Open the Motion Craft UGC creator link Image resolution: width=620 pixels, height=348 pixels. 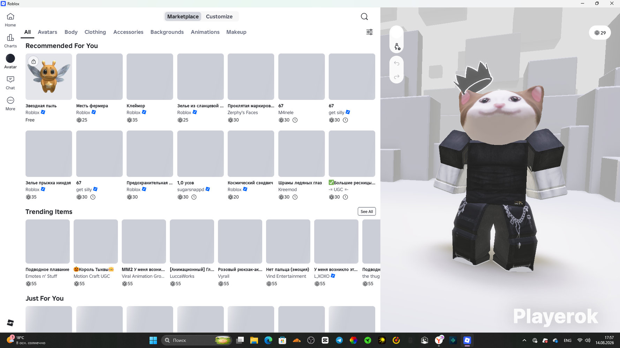[92, 276]
